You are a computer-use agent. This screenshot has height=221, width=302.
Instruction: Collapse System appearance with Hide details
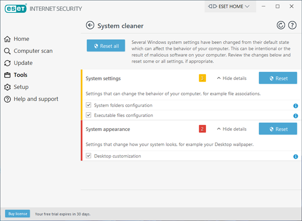(232, 129)
